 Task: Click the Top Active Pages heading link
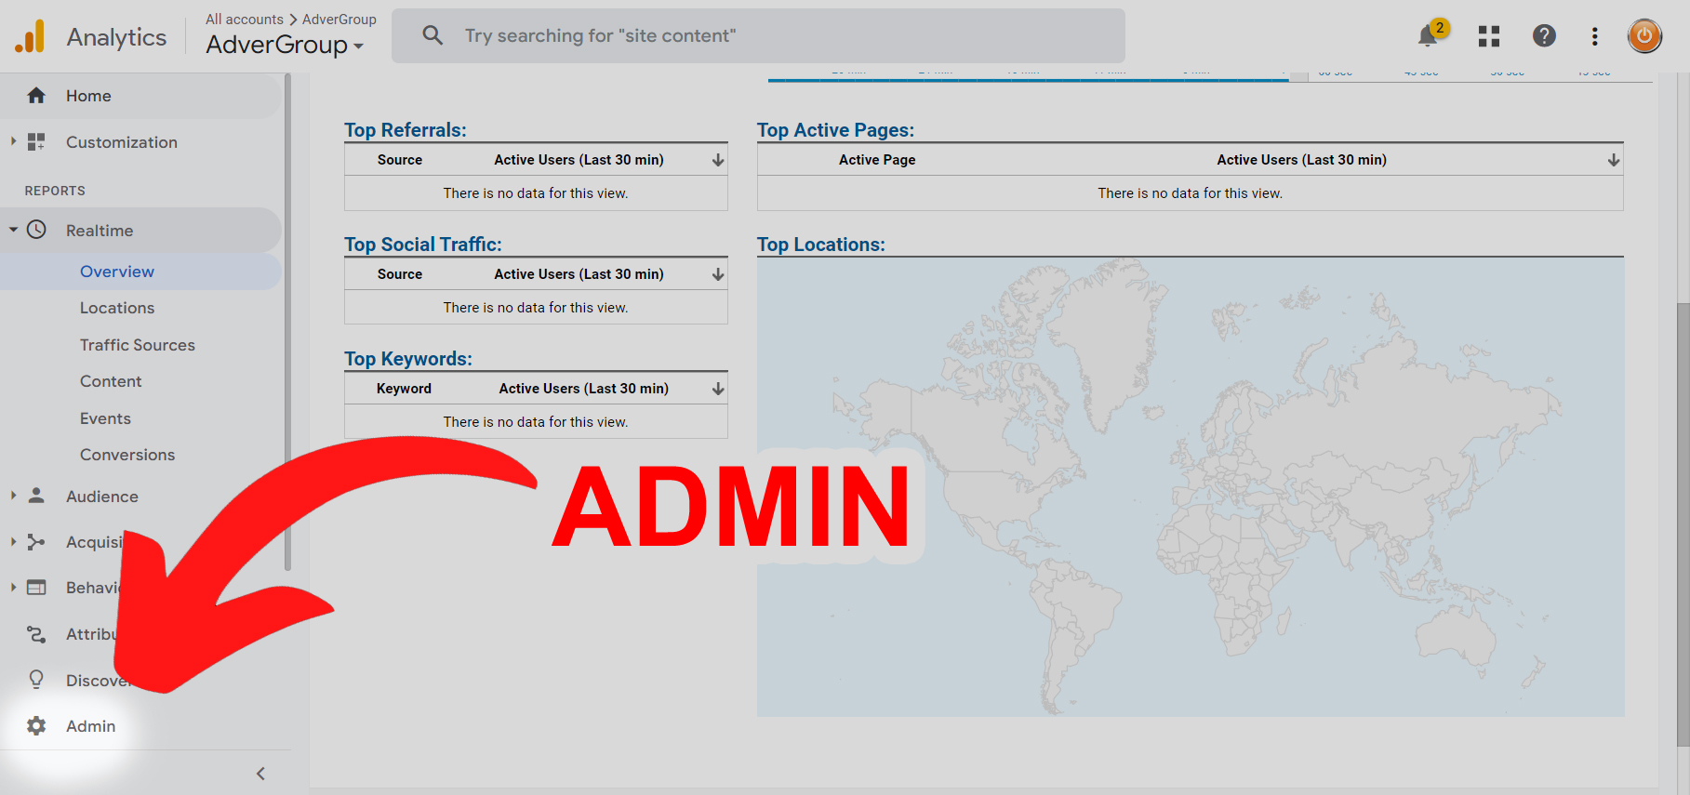(x=835, y=130)
